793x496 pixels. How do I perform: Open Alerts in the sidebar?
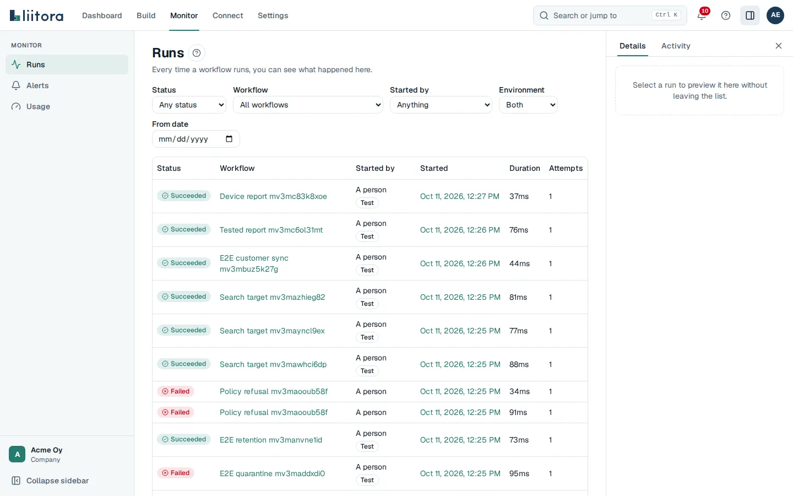pos(67,85)
